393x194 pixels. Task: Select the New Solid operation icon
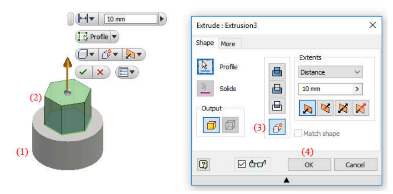point(277,127)
